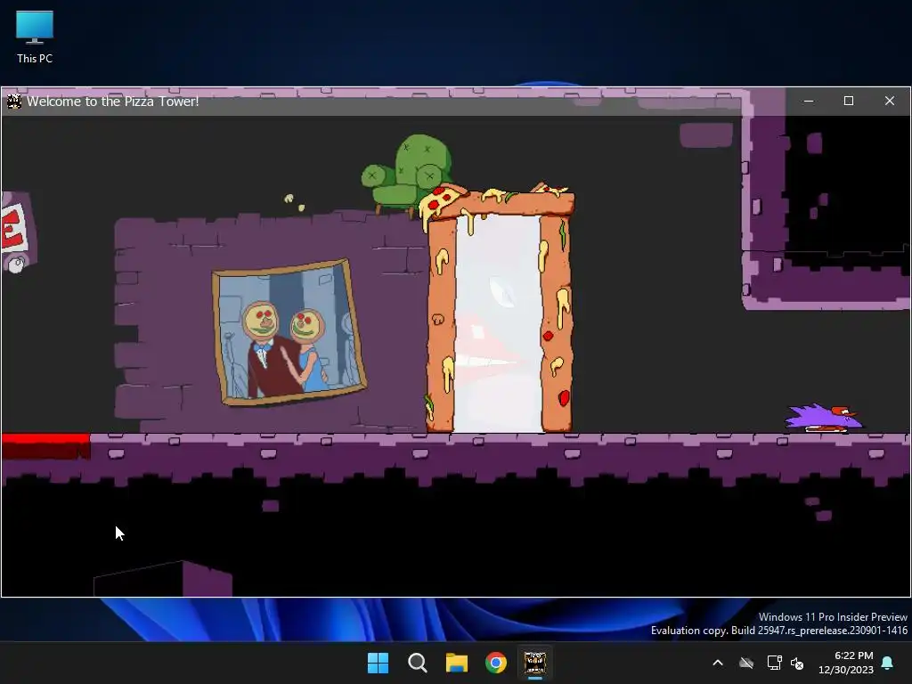912x684 pixels.
Task: Open network status tray icon
Action: point(774,663)
